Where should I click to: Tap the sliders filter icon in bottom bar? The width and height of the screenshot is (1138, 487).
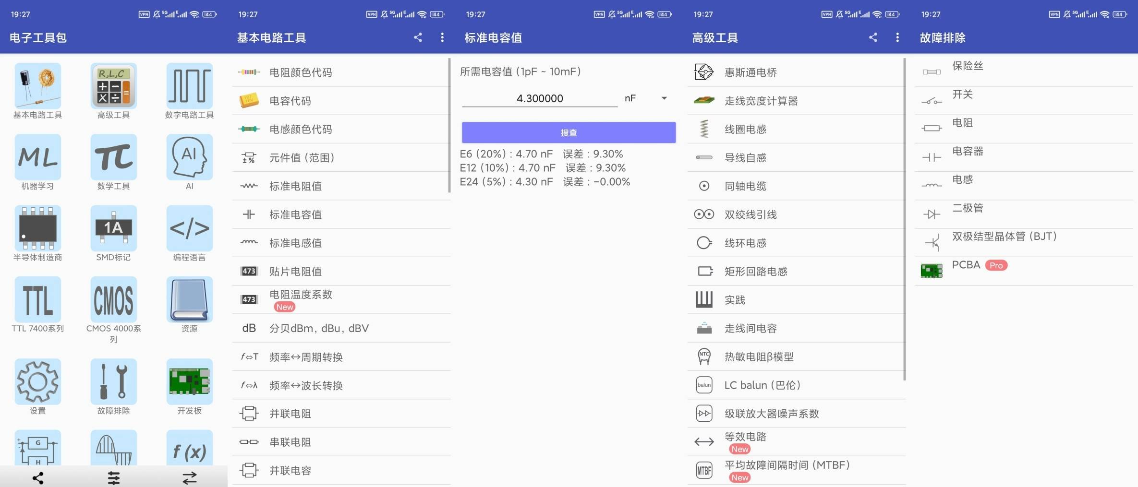[113, 477]
